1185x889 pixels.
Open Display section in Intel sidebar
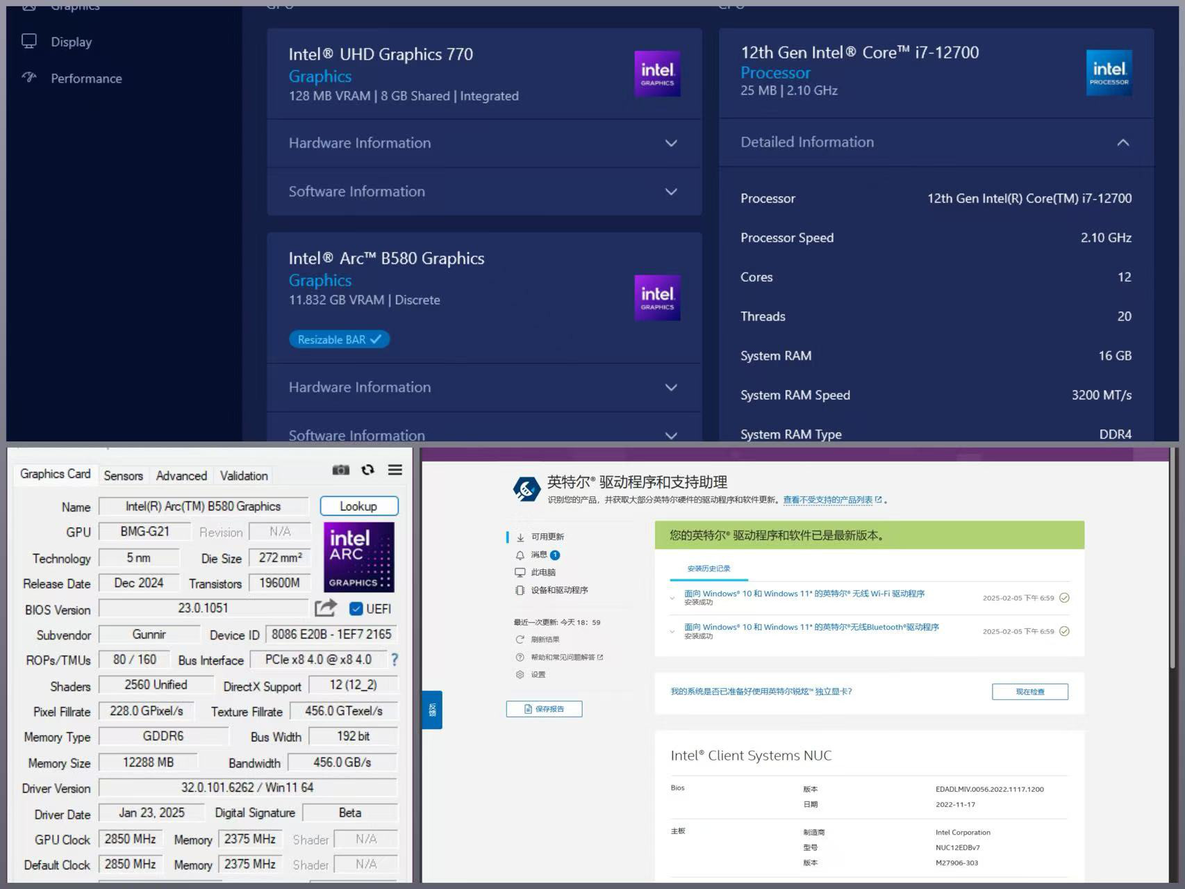(x=71, y=42)
